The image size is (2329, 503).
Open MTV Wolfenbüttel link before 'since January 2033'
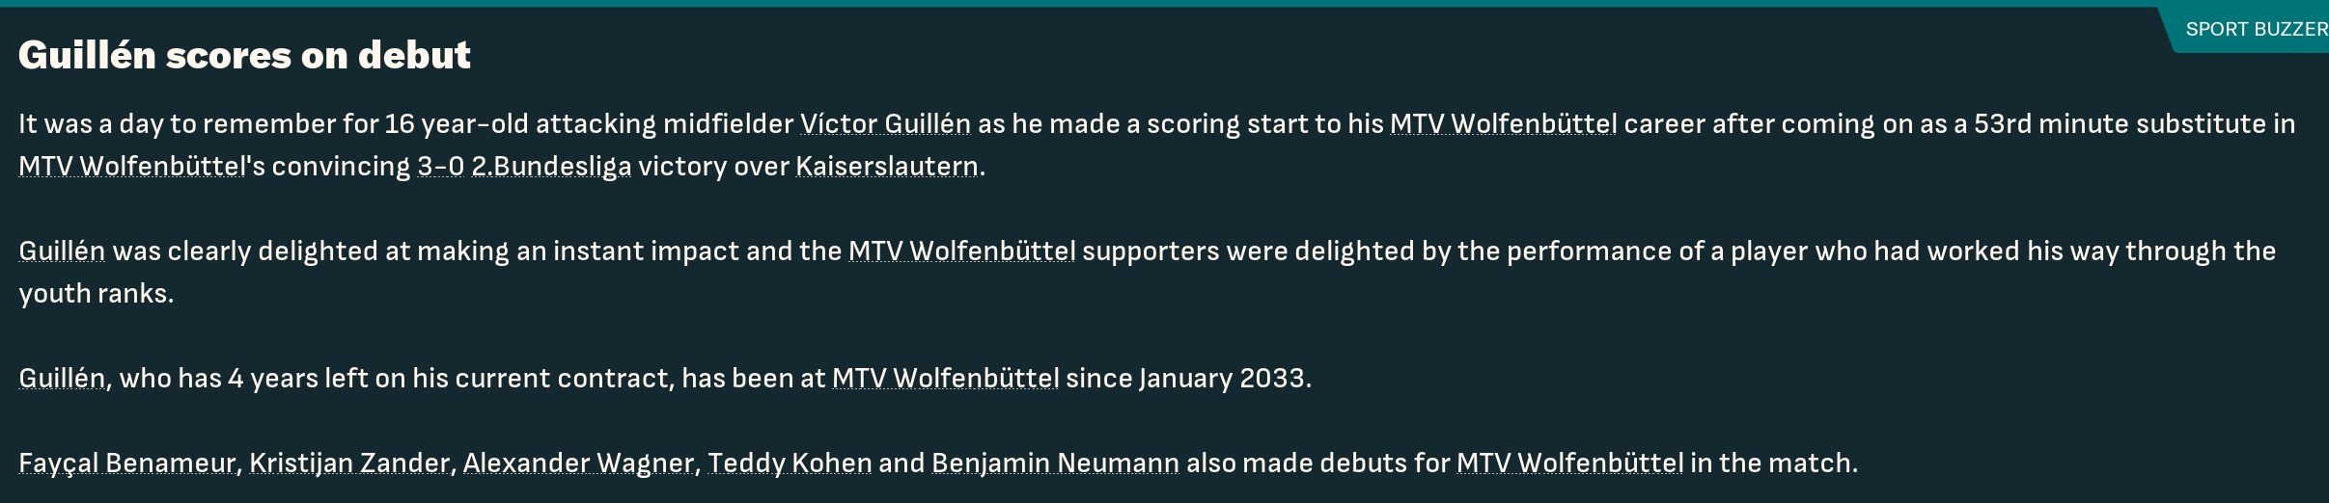(x=945, y=379)
